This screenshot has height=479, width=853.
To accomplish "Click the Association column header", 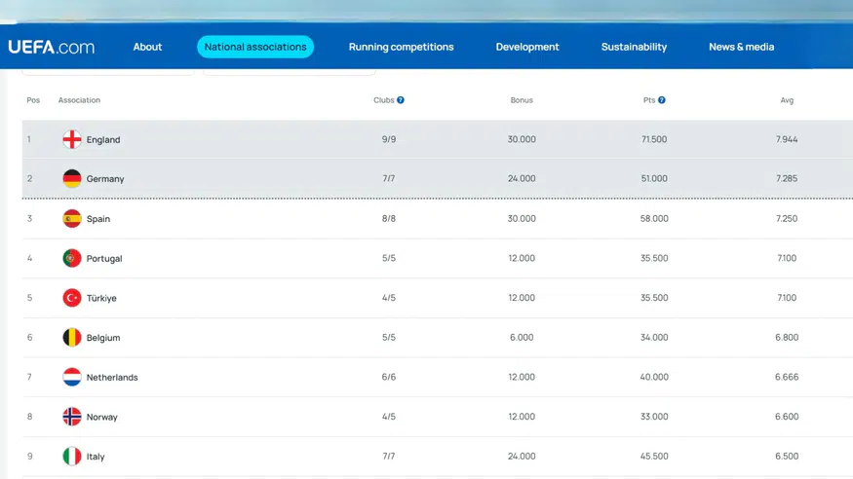I will coord(79,100).
